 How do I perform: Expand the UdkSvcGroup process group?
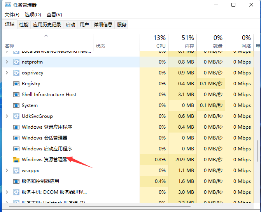(x=7, y=116)
